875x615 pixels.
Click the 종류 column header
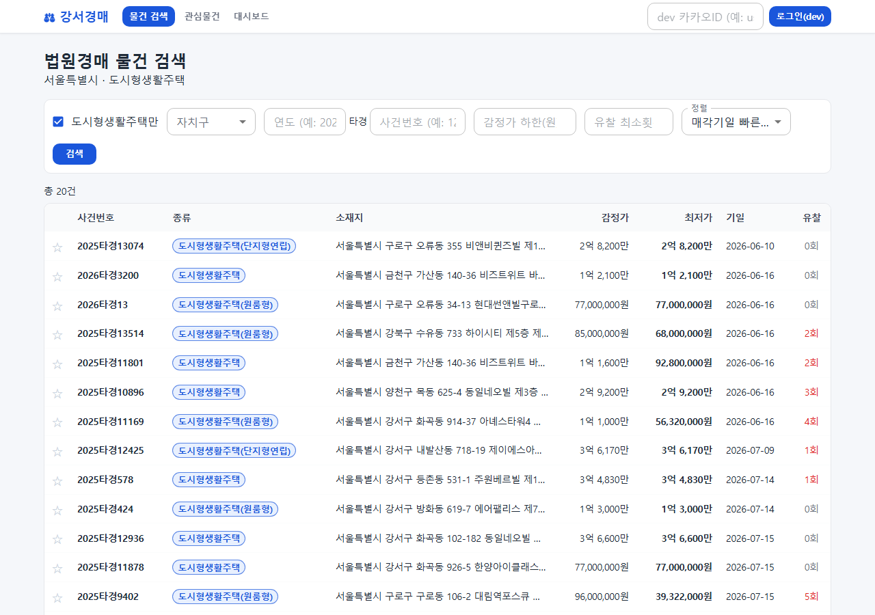[x=182, y=218]
